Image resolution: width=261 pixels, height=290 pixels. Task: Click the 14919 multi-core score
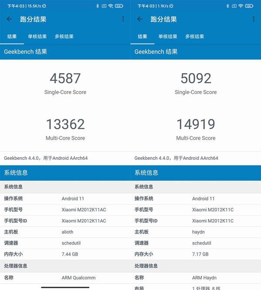coord(196,124)
